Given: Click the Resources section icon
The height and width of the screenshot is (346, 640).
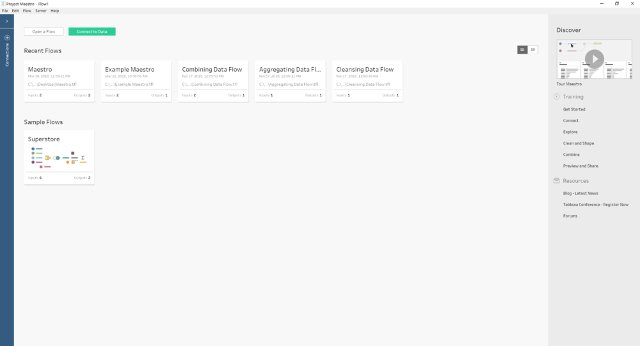Looking at the screenshot, I should tap(556, 180).
